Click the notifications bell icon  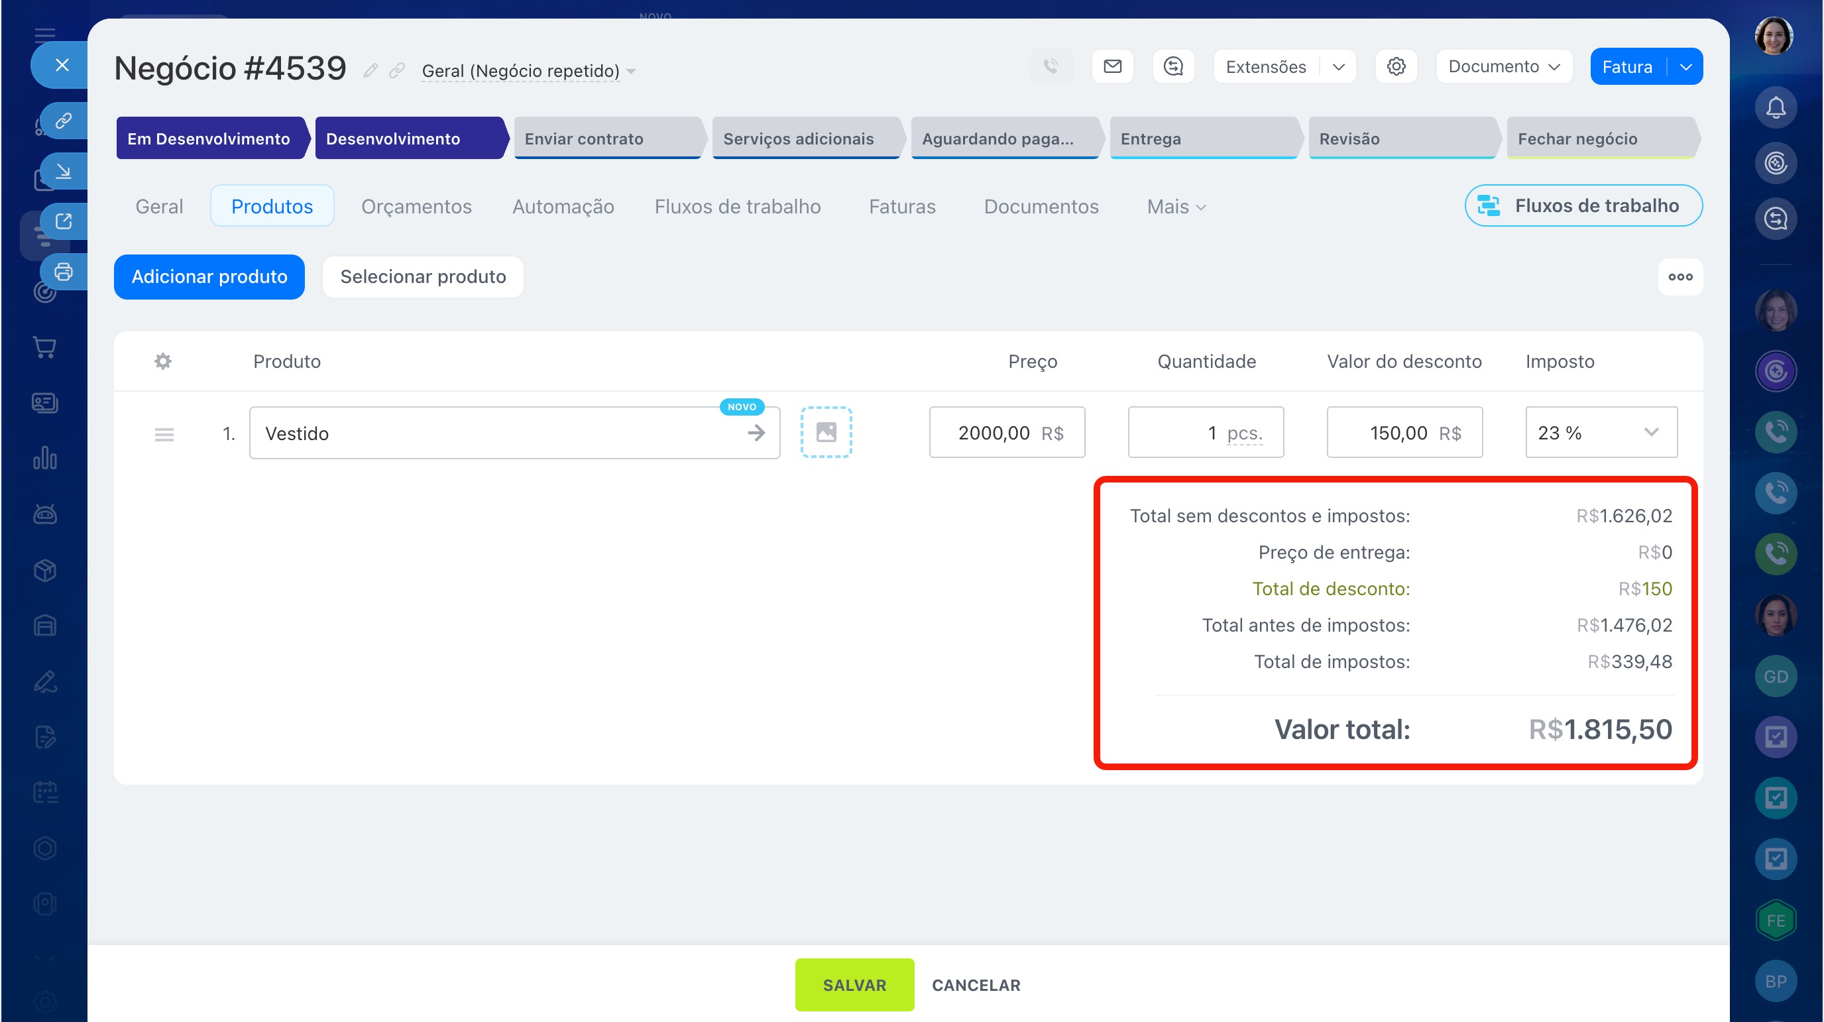(x=1775, y=107)
